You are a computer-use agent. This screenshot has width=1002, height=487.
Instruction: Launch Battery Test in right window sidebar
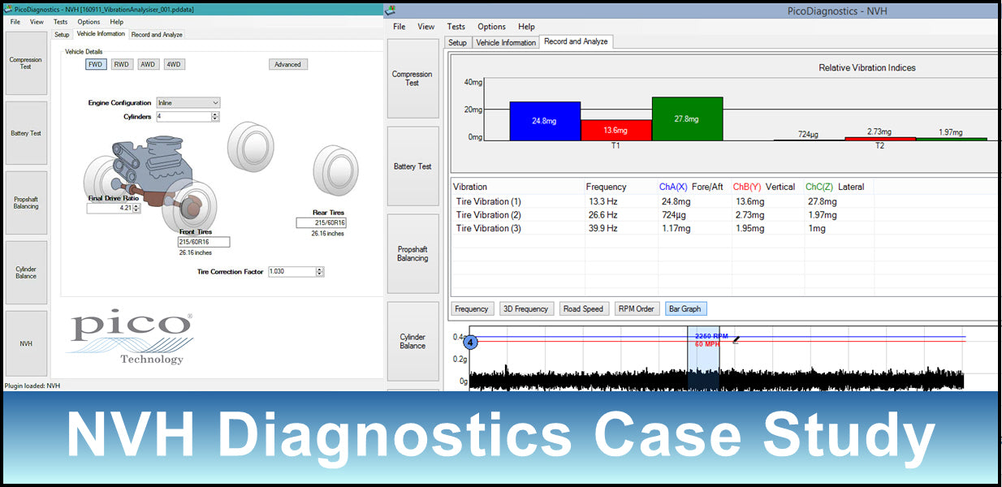[x=412, y=166]
